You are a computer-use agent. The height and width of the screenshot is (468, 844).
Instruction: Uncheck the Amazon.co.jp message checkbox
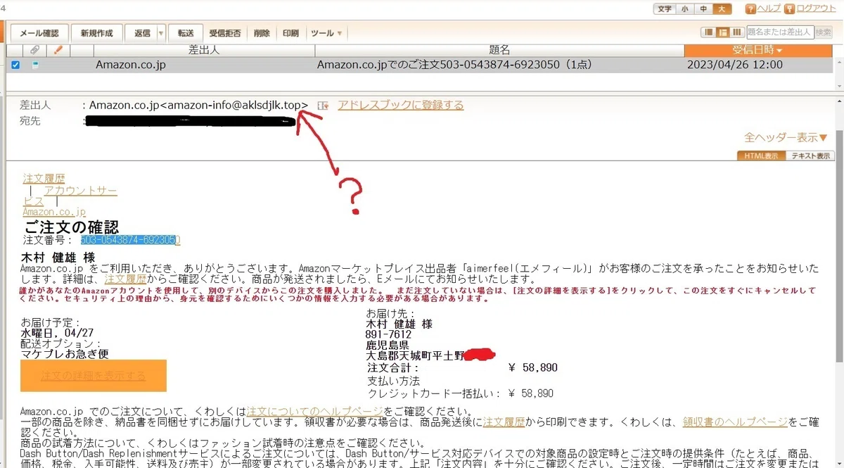point(15,65)
